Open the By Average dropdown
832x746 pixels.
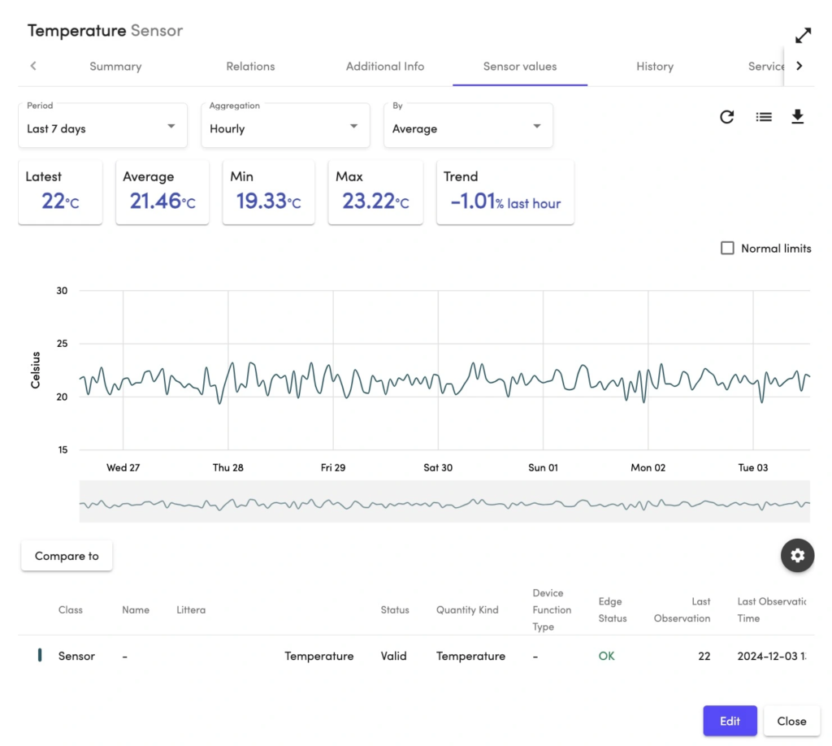tap(468, 126)
